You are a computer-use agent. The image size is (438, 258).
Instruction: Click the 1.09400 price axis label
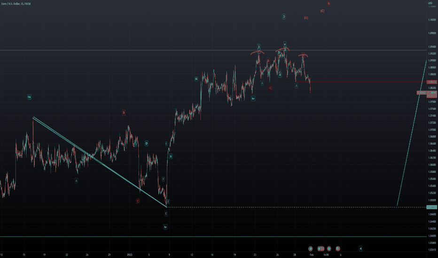click(432, 47)
